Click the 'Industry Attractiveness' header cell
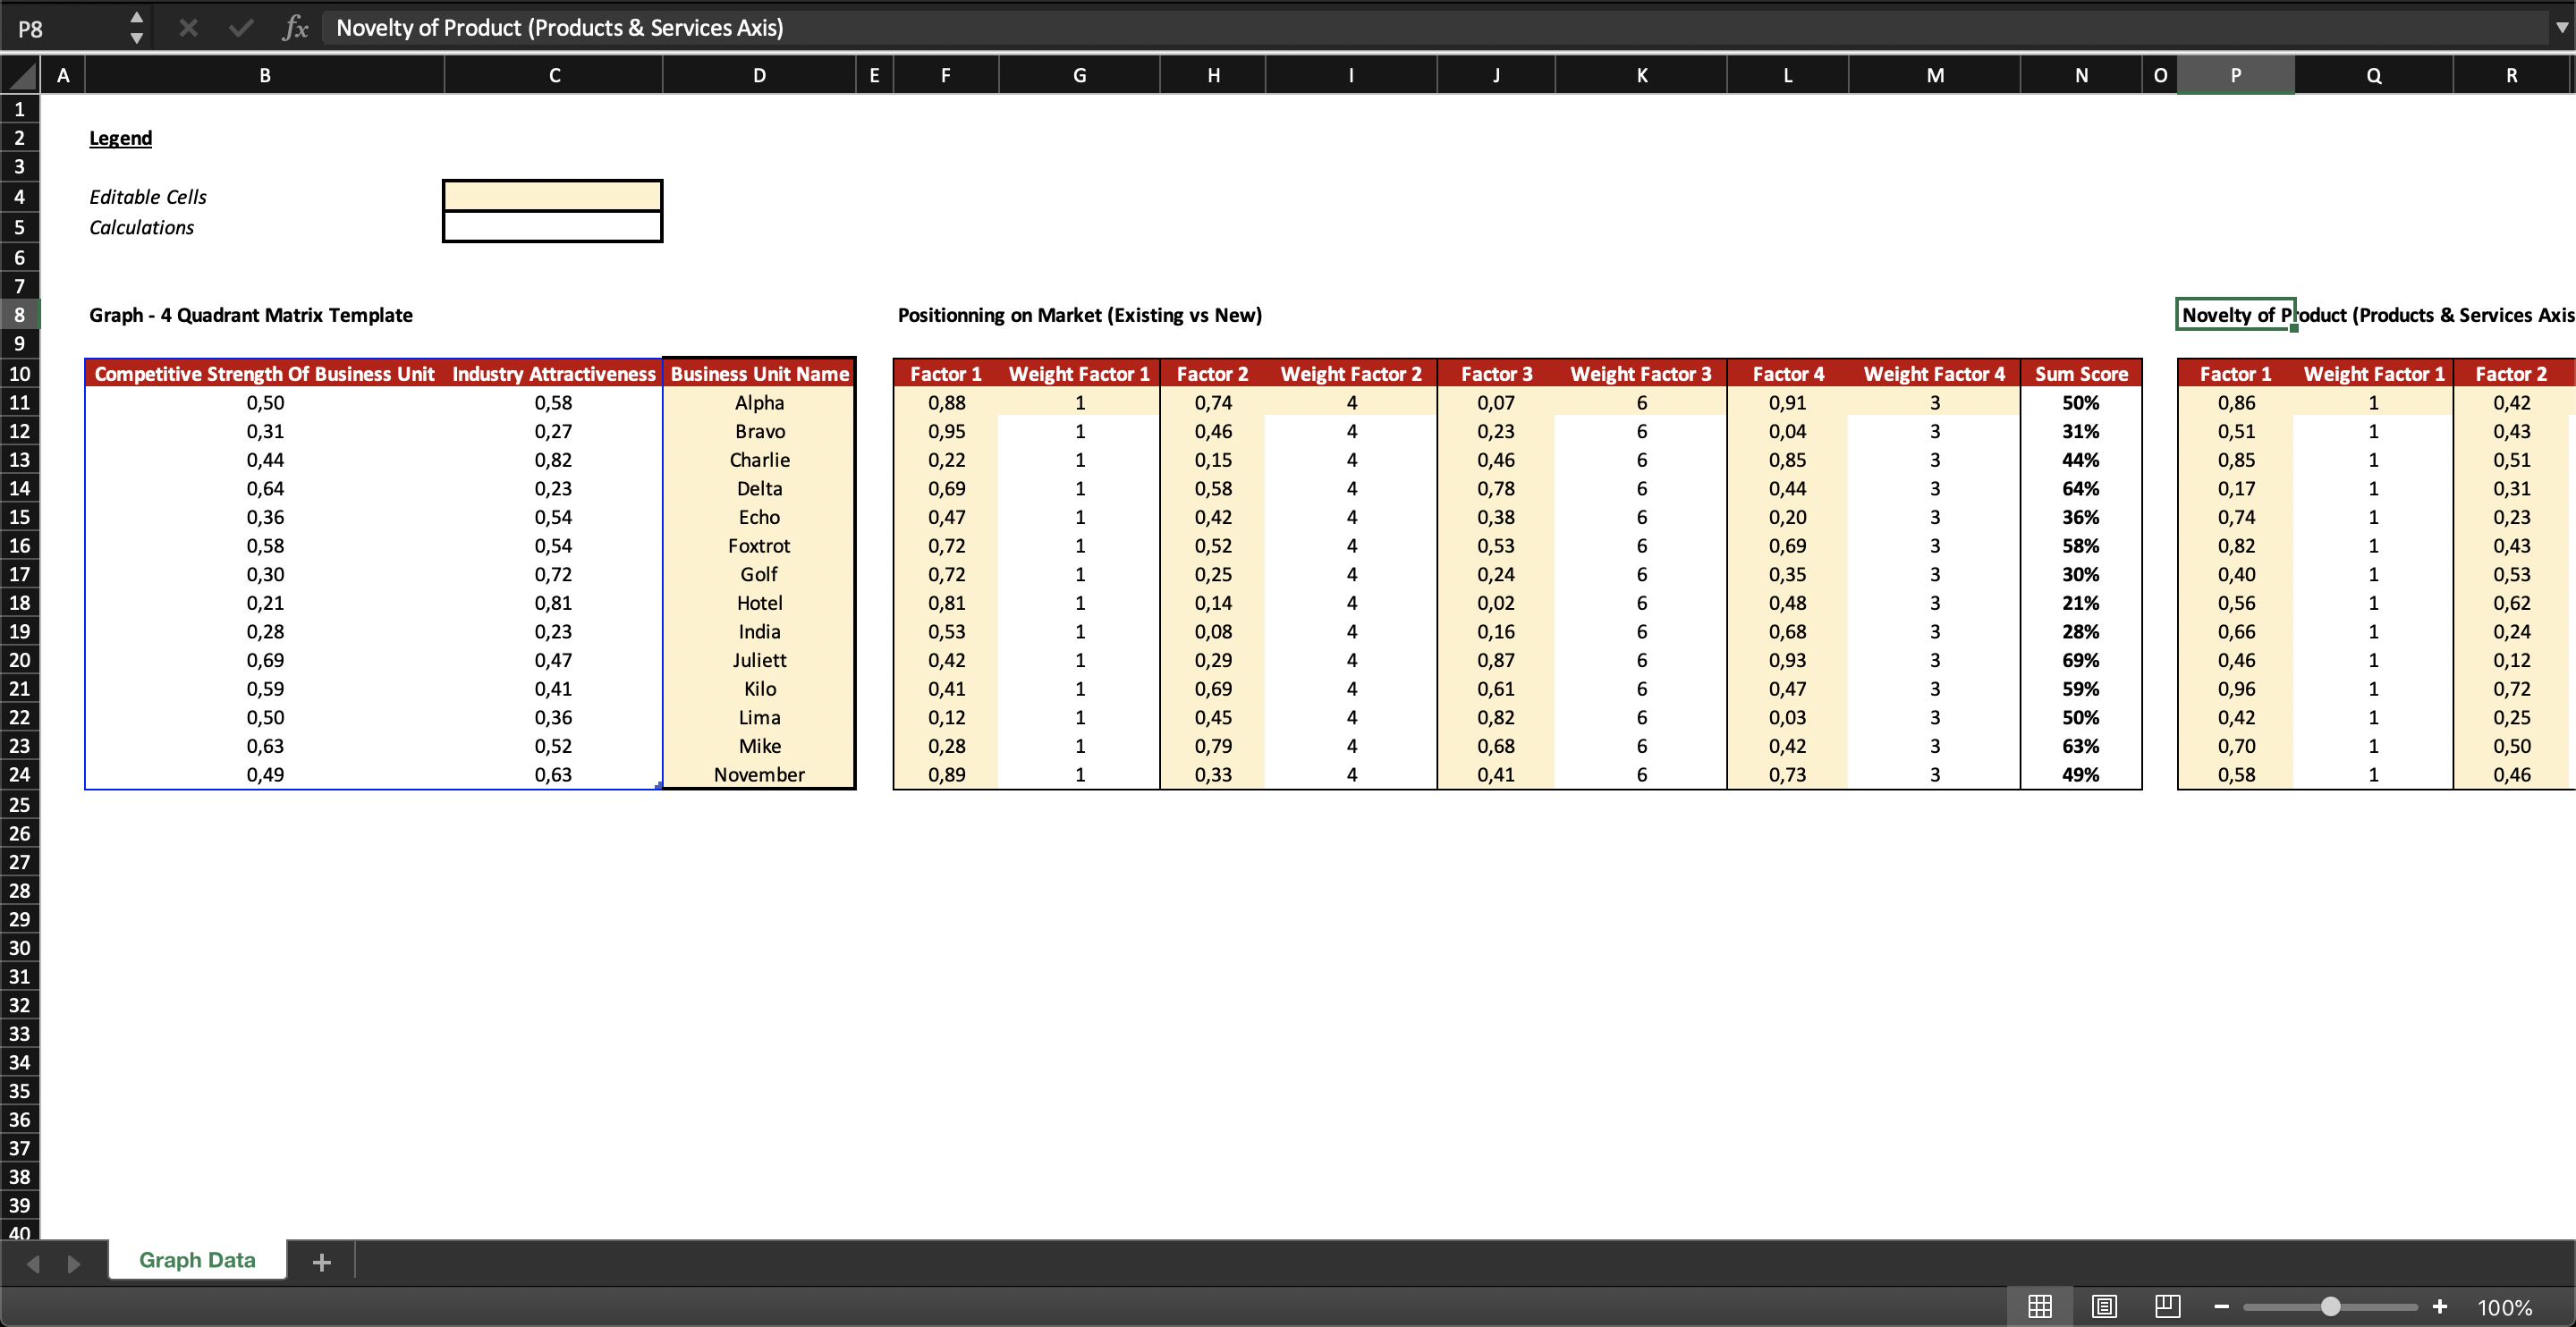Screen dimensions: 2576x1327 coord(554,374)
